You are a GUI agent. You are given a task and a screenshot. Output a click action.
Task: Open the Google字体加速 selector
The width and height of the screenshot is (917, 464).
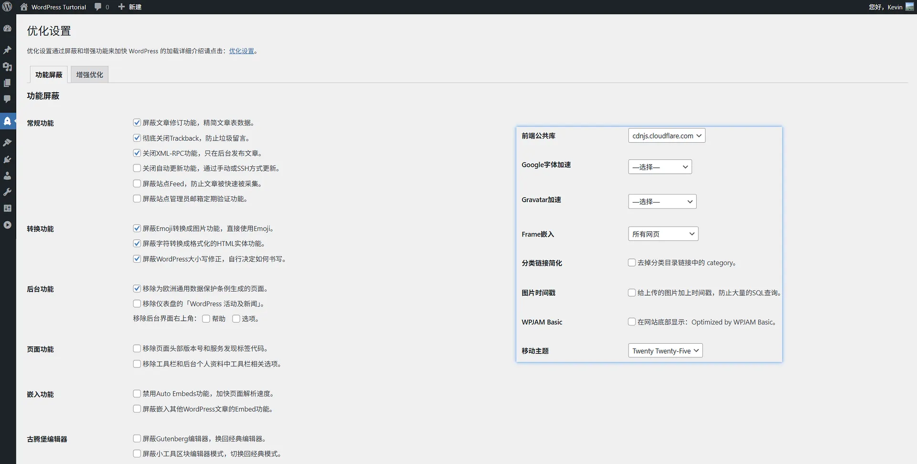click(x=660, y=166)
